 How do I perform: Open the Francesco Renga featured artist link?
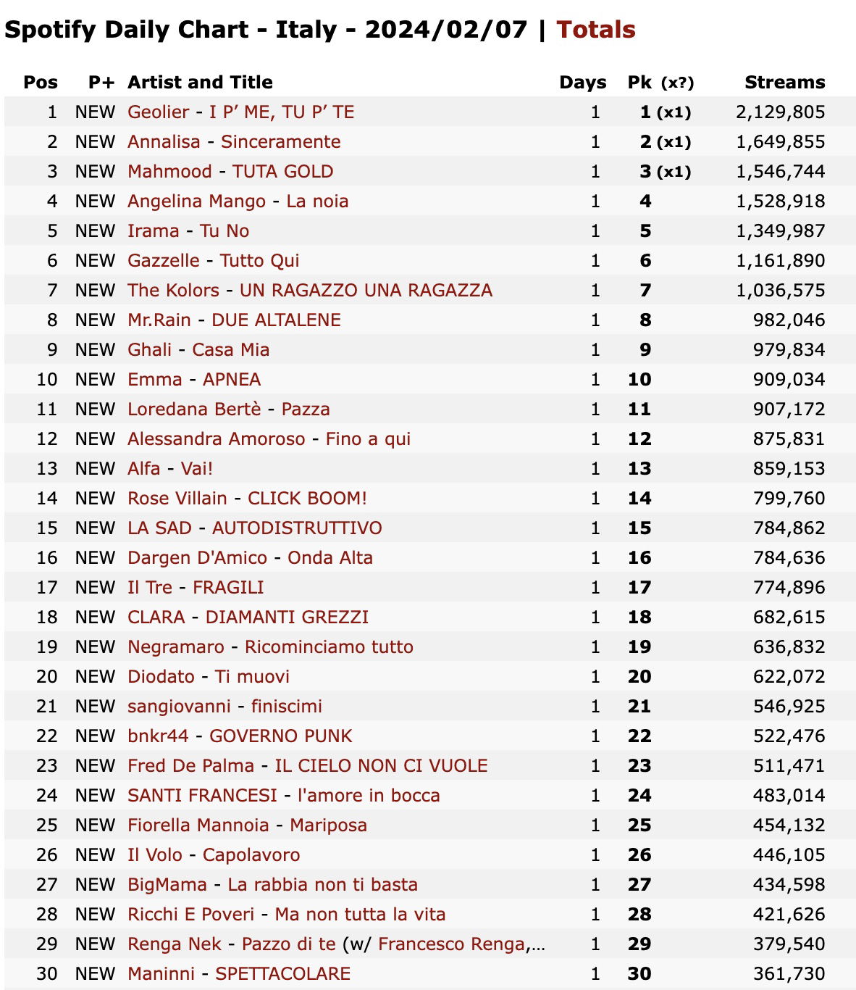(452, 944)
